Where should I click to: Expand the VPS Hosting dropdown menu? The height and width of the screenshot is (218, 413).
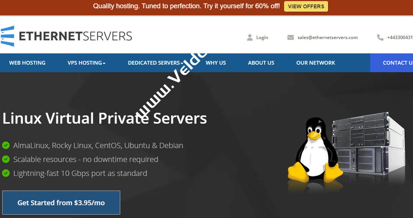[x=86, y=63]
